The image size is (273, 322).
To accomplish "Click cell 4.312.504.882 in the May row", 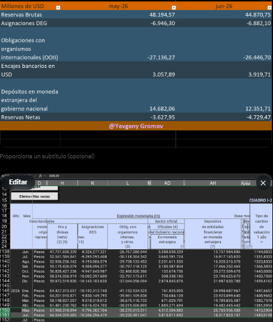I will [171, 310].
